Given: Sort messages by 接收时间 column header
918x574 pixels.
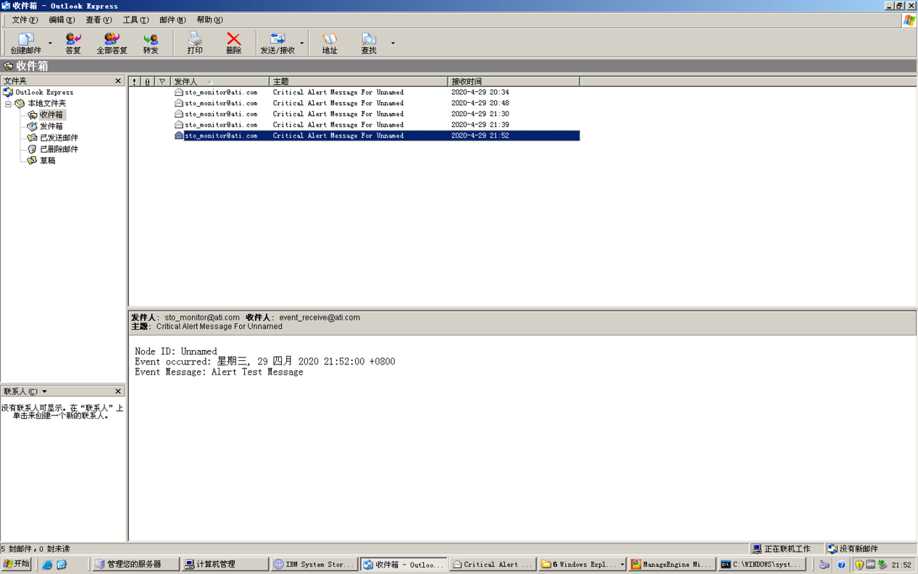Looking at the screenshot, I should [513, 82].
